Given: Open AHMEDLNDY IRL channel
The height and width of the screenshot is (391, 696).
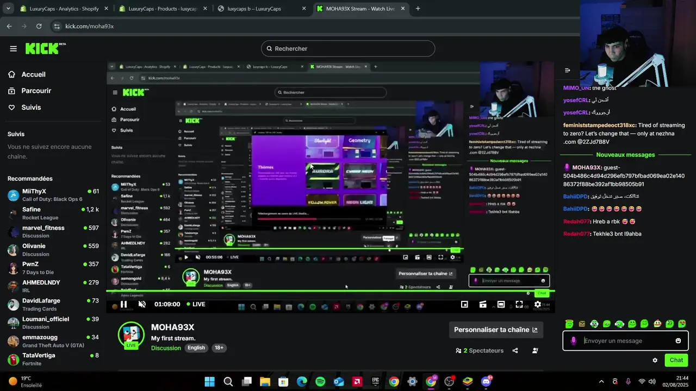Looking at the screenshot, I should (53, 286).
